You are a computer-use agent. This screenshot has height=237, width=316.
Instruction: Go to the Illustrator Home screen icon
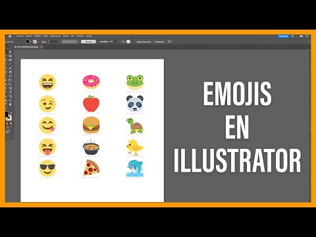point(10,36)
